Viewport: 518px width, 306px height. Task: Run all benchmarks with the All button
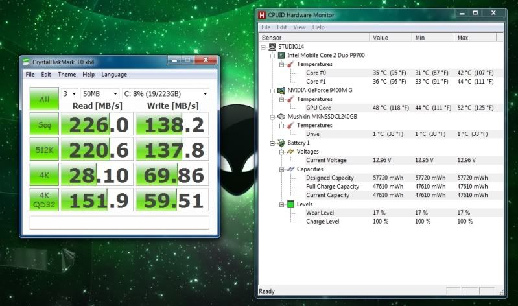point(44,99)
